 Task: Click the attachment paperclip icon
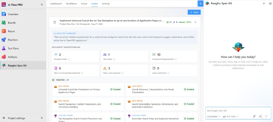254,116
